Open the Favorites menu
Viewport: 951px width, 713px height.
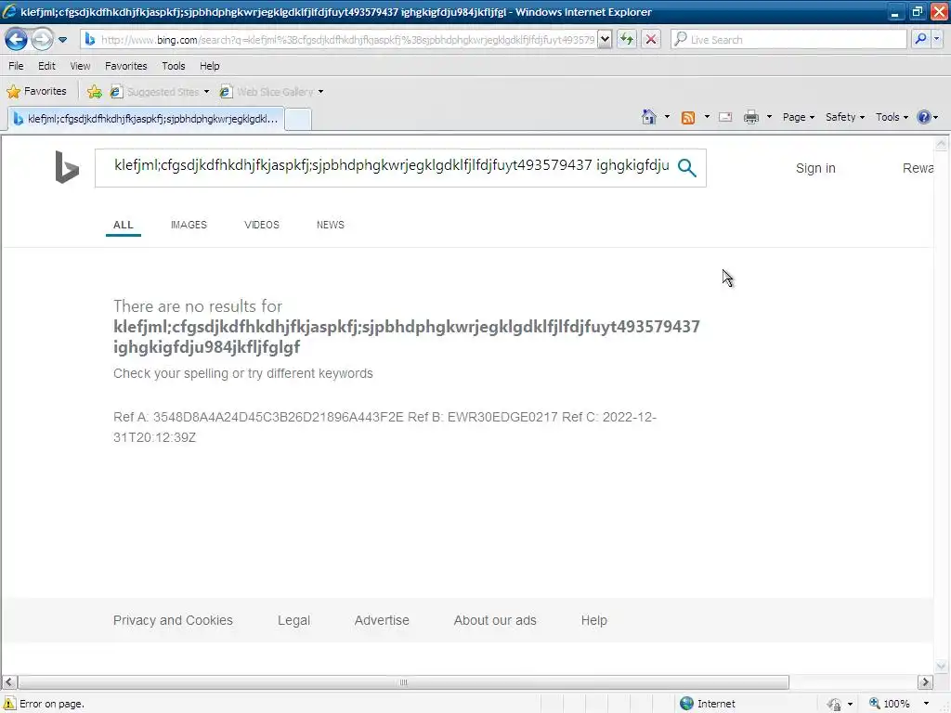click(126, 66)
